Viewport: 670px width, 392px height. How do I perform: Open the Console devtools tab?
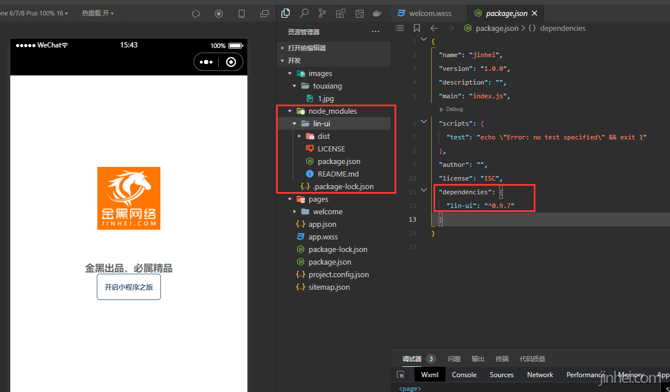464,374
